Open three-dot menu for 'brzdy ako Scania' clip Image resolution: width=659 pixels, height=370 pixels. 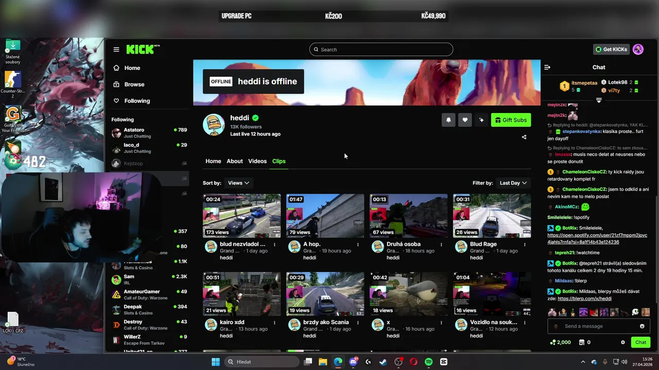tap(358, 323)
